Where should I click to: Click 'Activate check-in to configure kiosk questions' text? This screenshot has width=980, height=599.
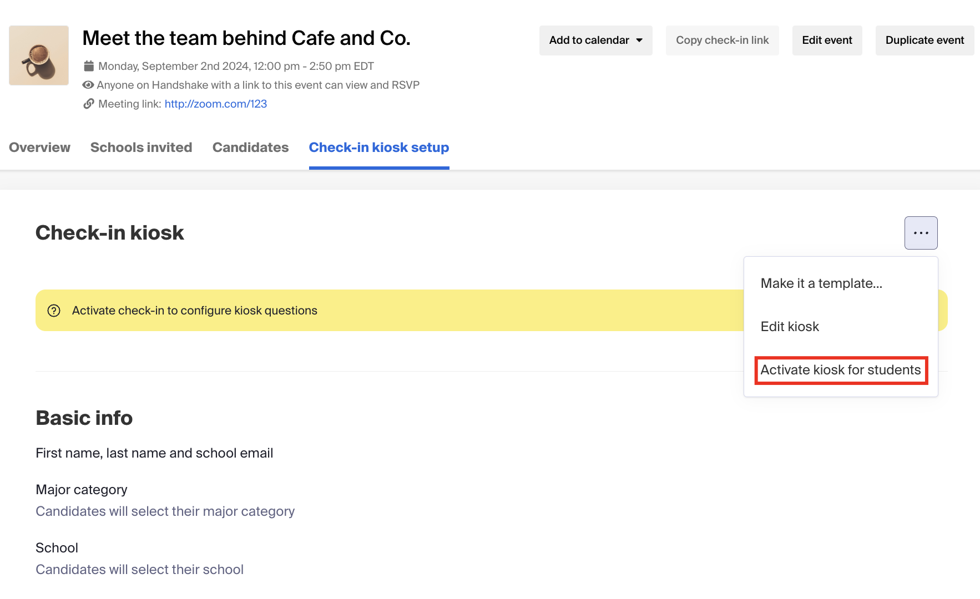pyautogui.click(x=195, y=311)
